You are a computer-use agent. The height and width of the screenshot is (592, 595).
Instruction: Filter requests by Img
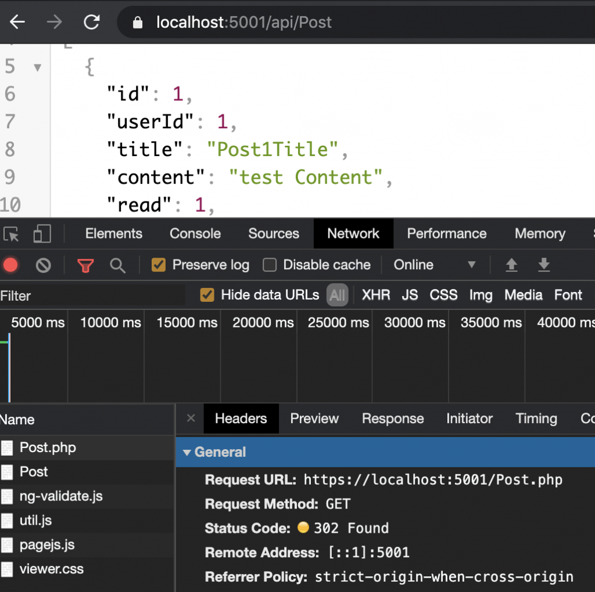[481, 295]
